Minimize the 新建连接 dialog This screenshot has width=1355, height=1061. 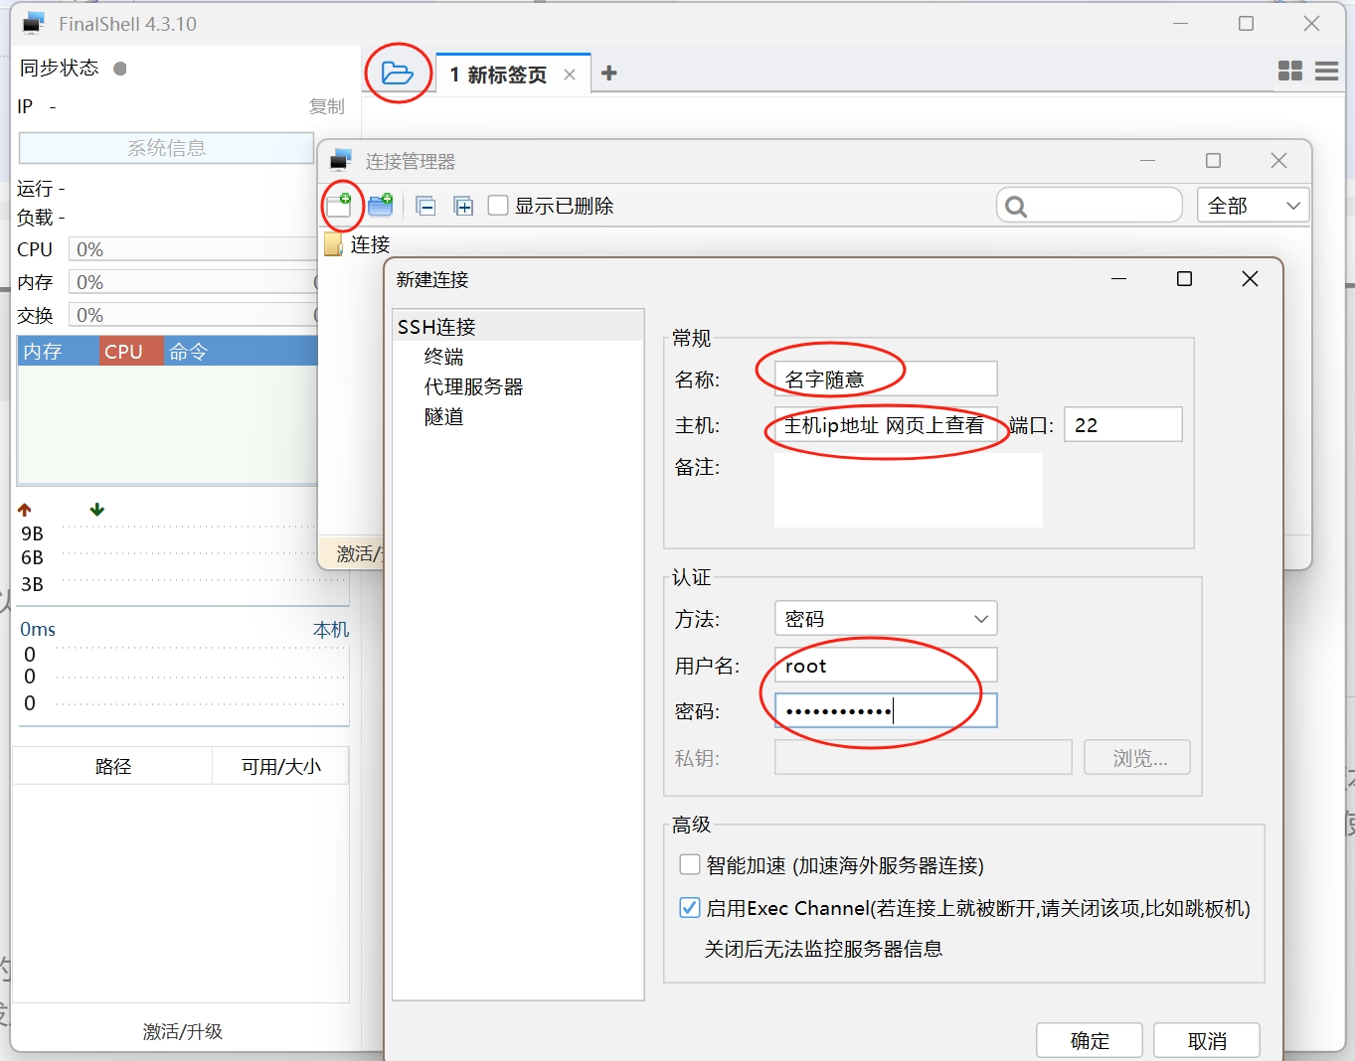(x=1118, y=279)
